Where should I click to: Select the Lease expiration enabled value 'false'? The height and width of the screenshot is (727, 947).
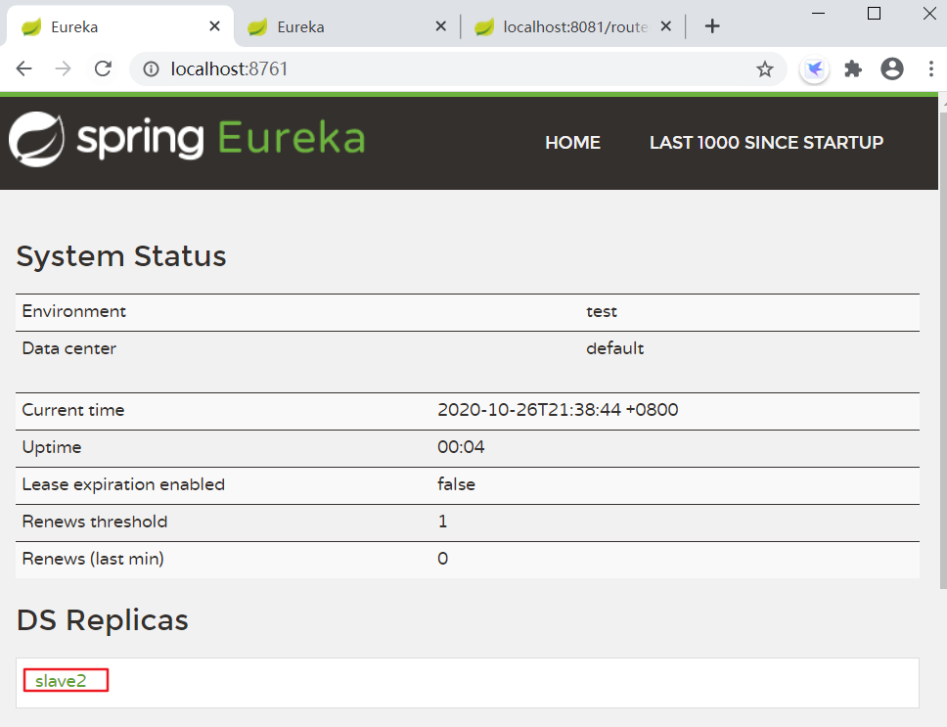tap(456, 484)
